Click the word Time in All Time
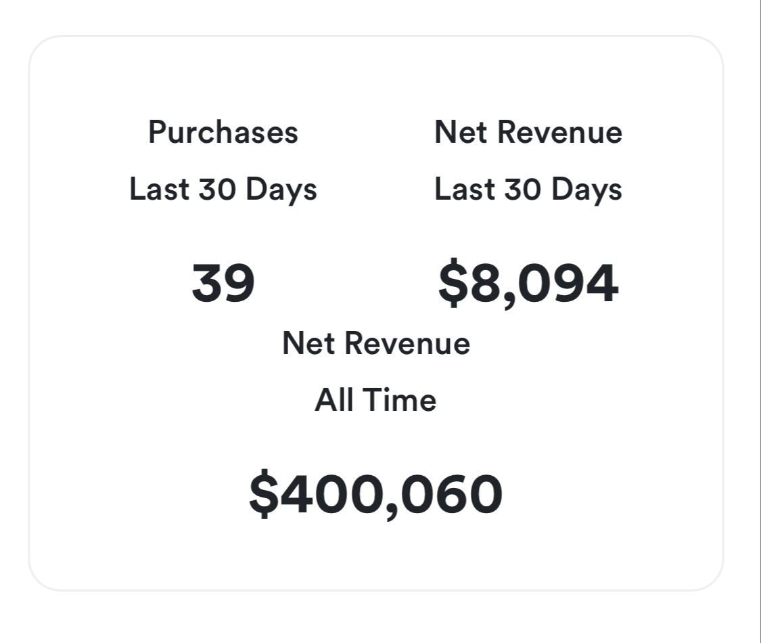This screenshot has width=761, height=643. 399,400
